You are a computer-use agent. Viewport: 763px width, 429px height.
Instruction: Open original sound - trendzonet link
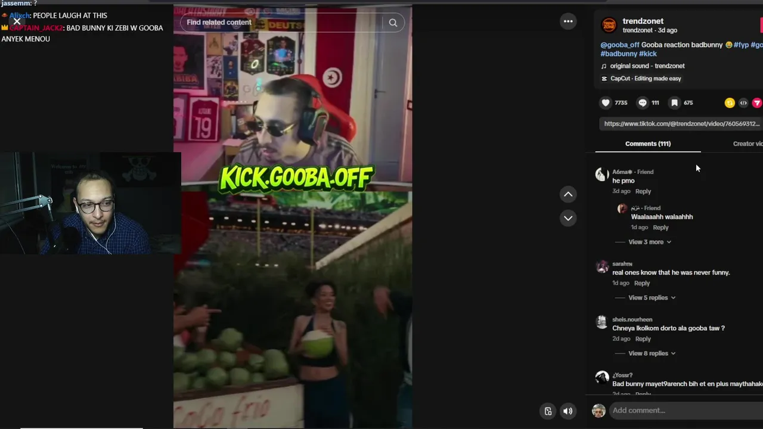(x=647, y=66)
